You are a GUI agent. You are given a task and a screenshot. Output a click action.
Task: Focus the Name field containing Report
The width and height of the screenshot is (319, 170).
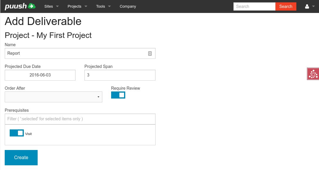pos(76,54)
